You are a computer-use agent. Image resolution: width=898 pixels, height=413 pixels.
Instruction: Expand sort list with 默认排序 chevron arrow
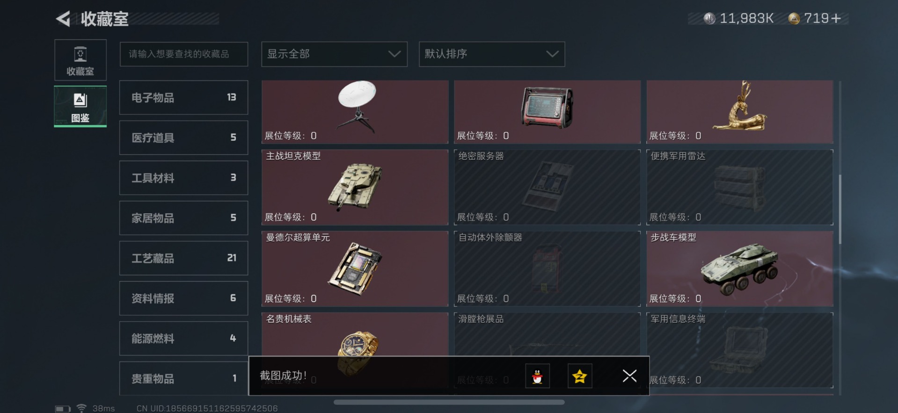click(x=552, y=54)
